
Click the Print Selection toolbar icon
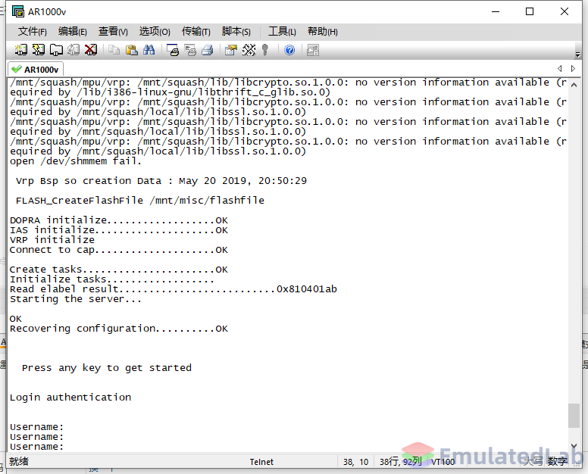[190, 50]
